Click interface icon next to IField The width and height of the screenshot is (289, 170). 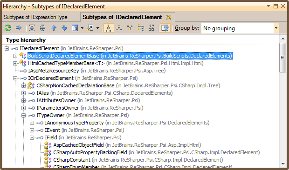(x=40, y=138)
